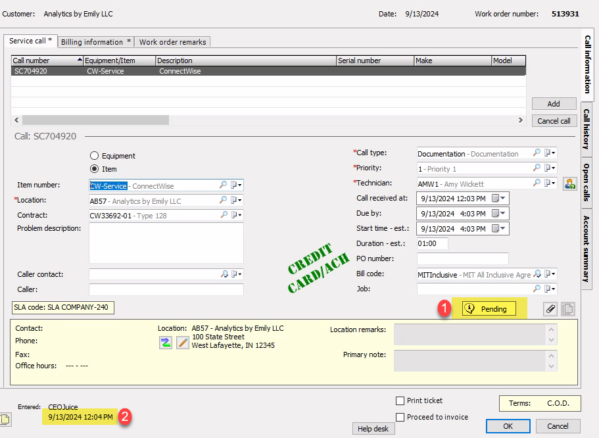Open calendar for Due by date
Image resolution: width=599 pixels, height=438 pixels.
coord(498,213)
